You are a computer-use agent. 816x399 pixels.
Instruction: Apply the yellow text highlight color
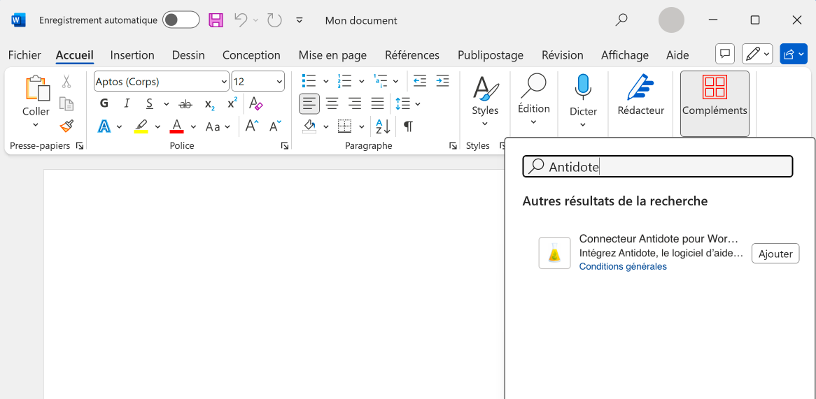point(141,126)
